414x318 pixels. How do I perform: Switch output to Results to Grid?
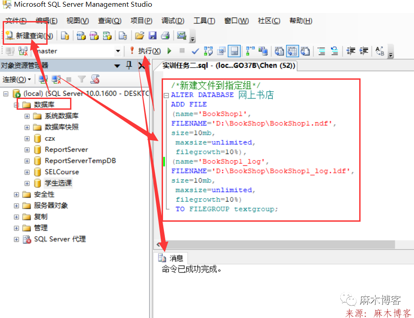(292, 51)
